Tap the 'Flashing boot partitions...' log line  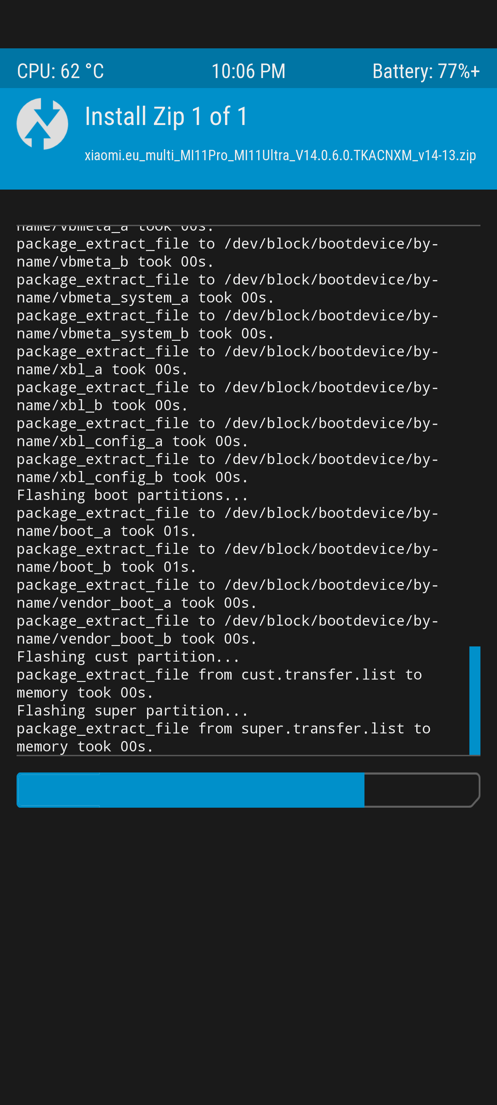133,495
